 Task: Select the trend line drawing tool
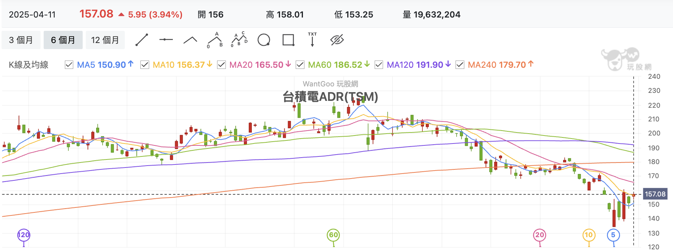click(142, 40)
